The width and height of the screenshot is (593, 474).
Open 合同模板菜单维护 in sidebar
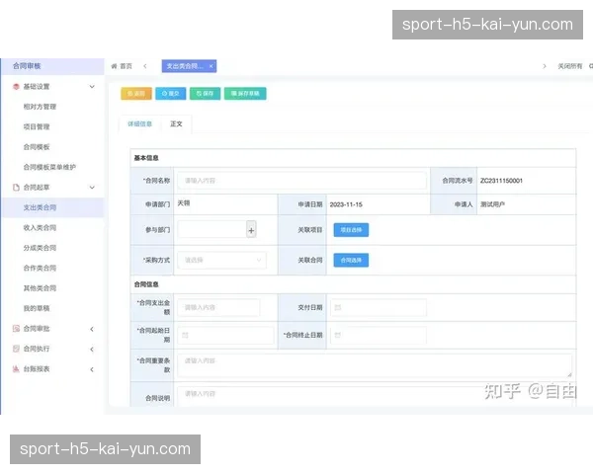(x=49, y=167)
